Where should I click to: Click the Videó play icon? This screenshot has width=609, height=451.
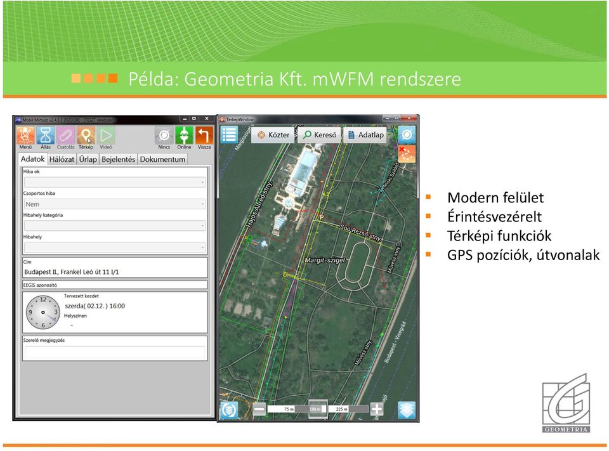[x=106, y=136]
